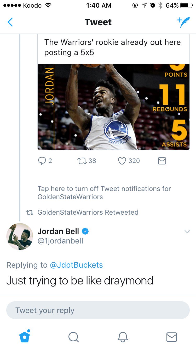Tap the Jordan Bell display name
196x350 pixels.
58,231
